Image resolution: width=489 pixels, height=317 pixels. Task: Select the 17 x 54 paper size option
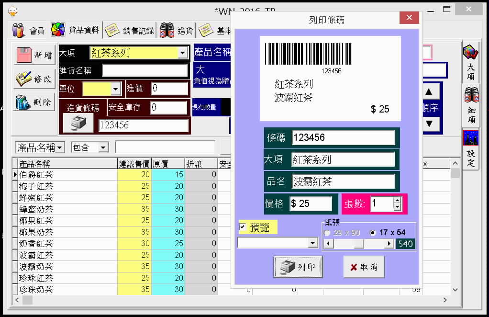coord(388,232)
